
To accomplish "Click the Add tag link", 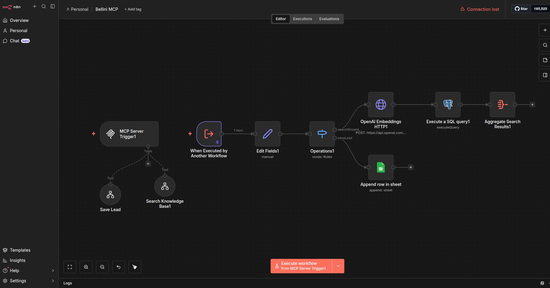I will (133, 9).
